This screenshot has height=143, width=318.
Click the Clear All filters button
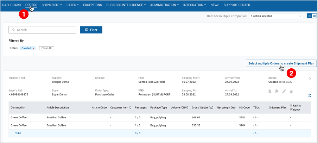coord(46,48)
